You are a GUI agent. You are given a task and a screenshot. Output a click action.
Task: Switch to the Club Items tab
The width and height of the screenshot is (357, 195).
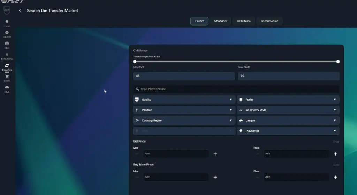pyautogui.click(x=244, y=21)
